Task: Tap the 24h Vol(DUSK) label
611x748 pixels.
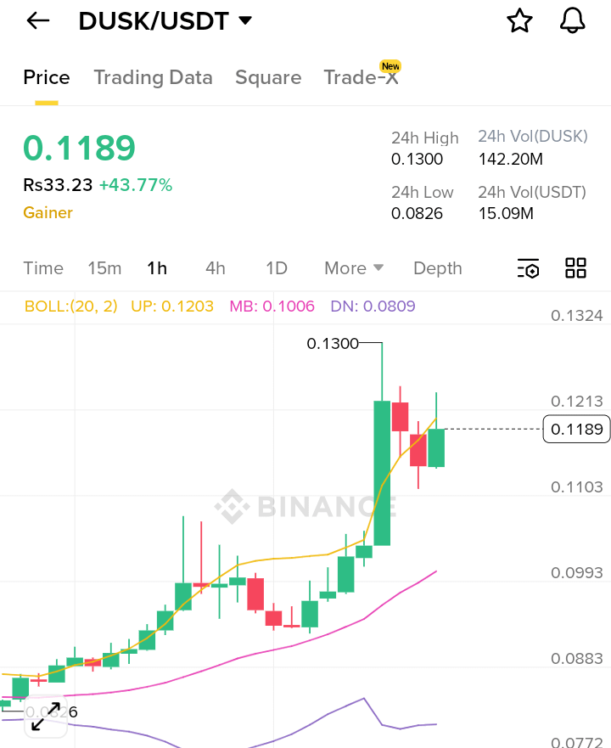Action: (x=533, y=137)
